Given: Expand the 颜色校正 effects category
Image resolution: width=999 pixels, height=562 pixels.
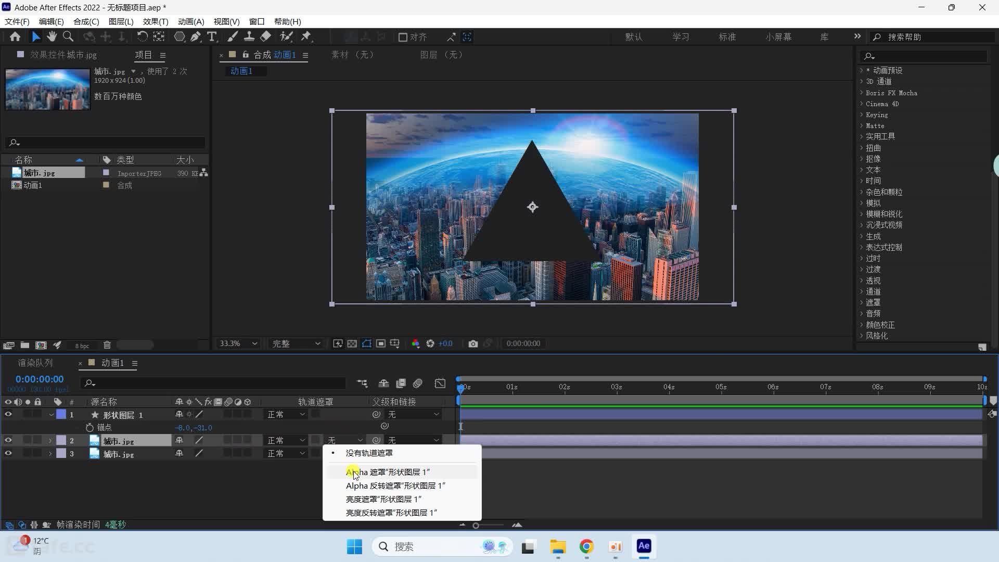Looking at the screenshot, I should [861, 325].
